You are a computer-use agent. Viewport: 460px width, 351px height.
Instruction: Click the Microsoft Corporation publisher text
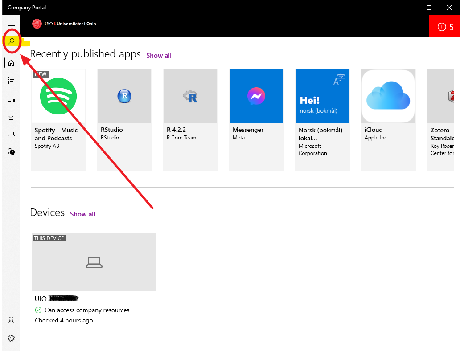pos(313,150)
